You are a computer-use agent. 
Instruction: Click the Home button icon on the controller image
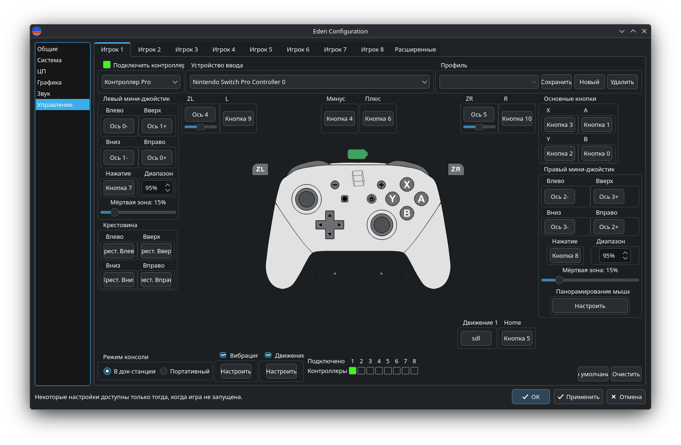click(x=372, y=199)
